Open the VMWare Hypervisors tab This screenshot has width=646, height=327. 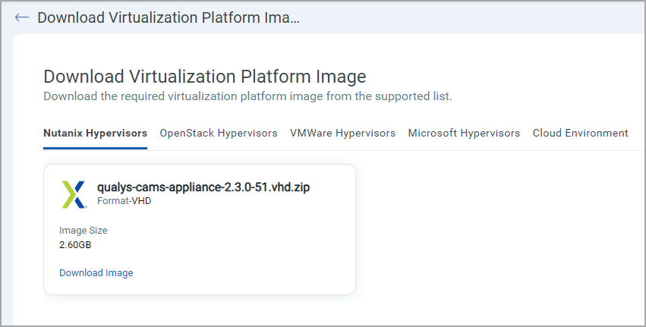342,133
